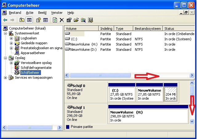
Task: Click the action pane toggle icon next to help icon
Action: point(46,20)
